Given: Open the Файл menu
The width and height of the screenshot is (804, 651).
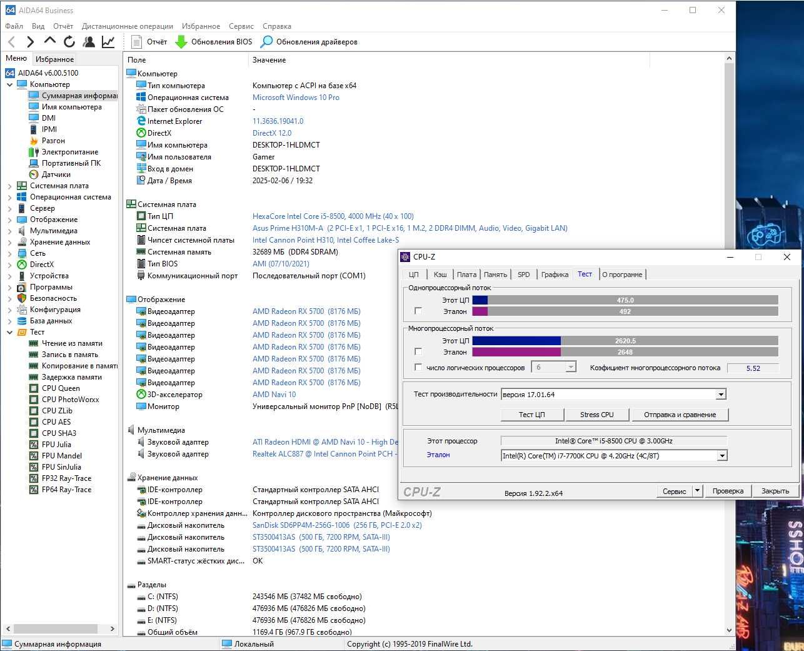Looking at the screenshot, I should [14, 26].
